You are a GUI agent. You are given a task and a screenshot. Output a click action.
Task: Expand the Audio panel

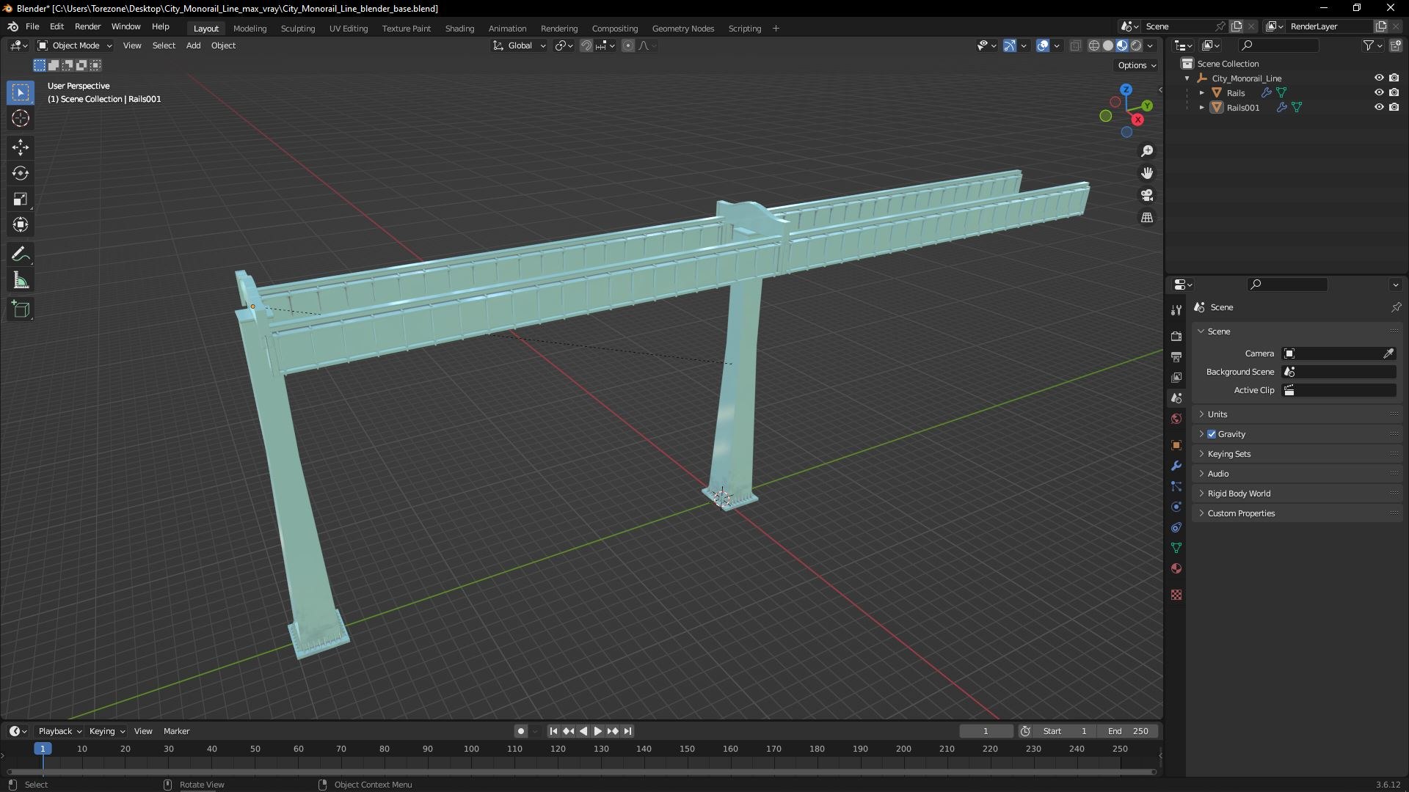click(x=1297, y=474)
